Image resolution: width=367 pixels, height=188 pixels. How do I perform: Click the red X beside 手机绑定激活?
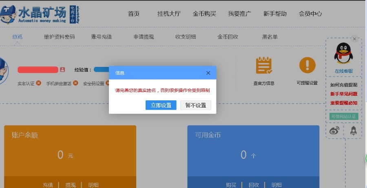click(x=75, y=83)
